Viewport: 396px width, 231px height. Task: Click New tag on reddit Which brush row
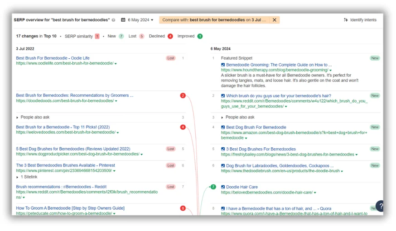[x=375, y=96]
